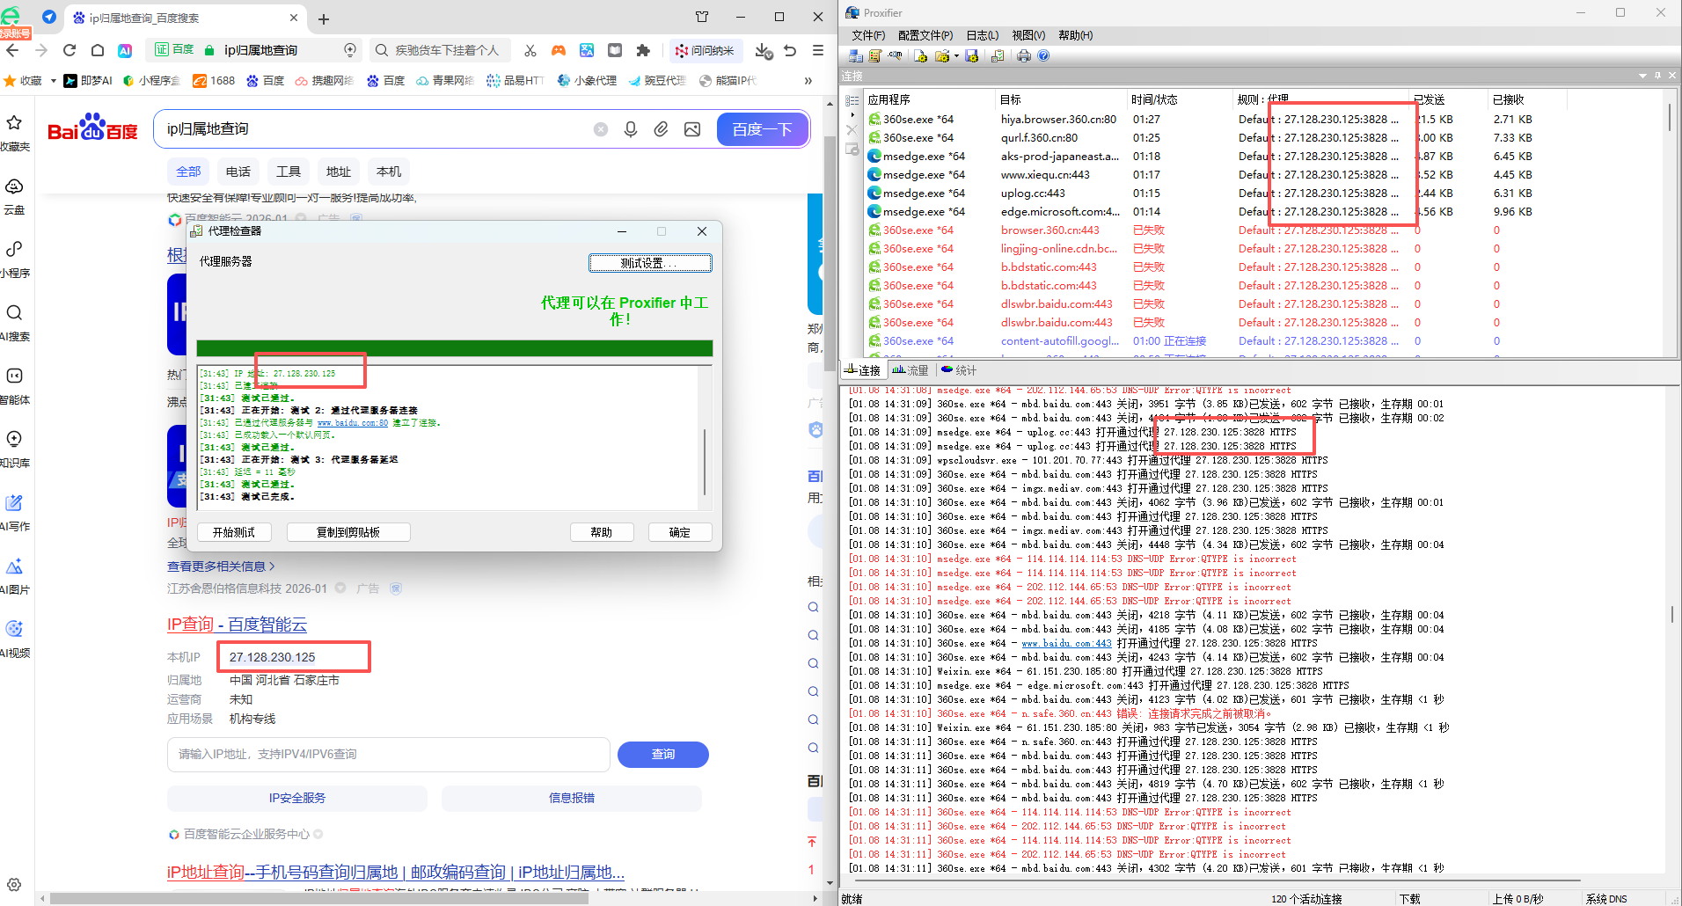Click the green test progress bar
The image size is (1682, 906).
[x=454, y=347]
